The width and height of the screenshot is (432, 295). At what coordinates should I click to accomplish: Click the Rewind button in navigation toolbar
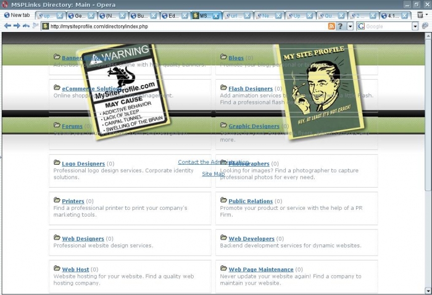tap(26, 26)
